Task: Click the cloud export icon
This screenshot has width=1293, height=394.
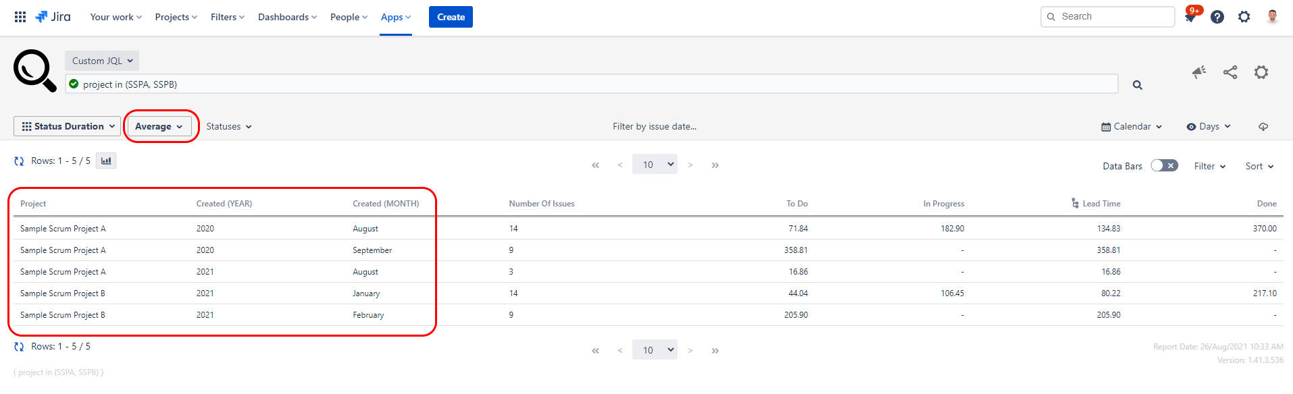Action: coord(1263,126)
